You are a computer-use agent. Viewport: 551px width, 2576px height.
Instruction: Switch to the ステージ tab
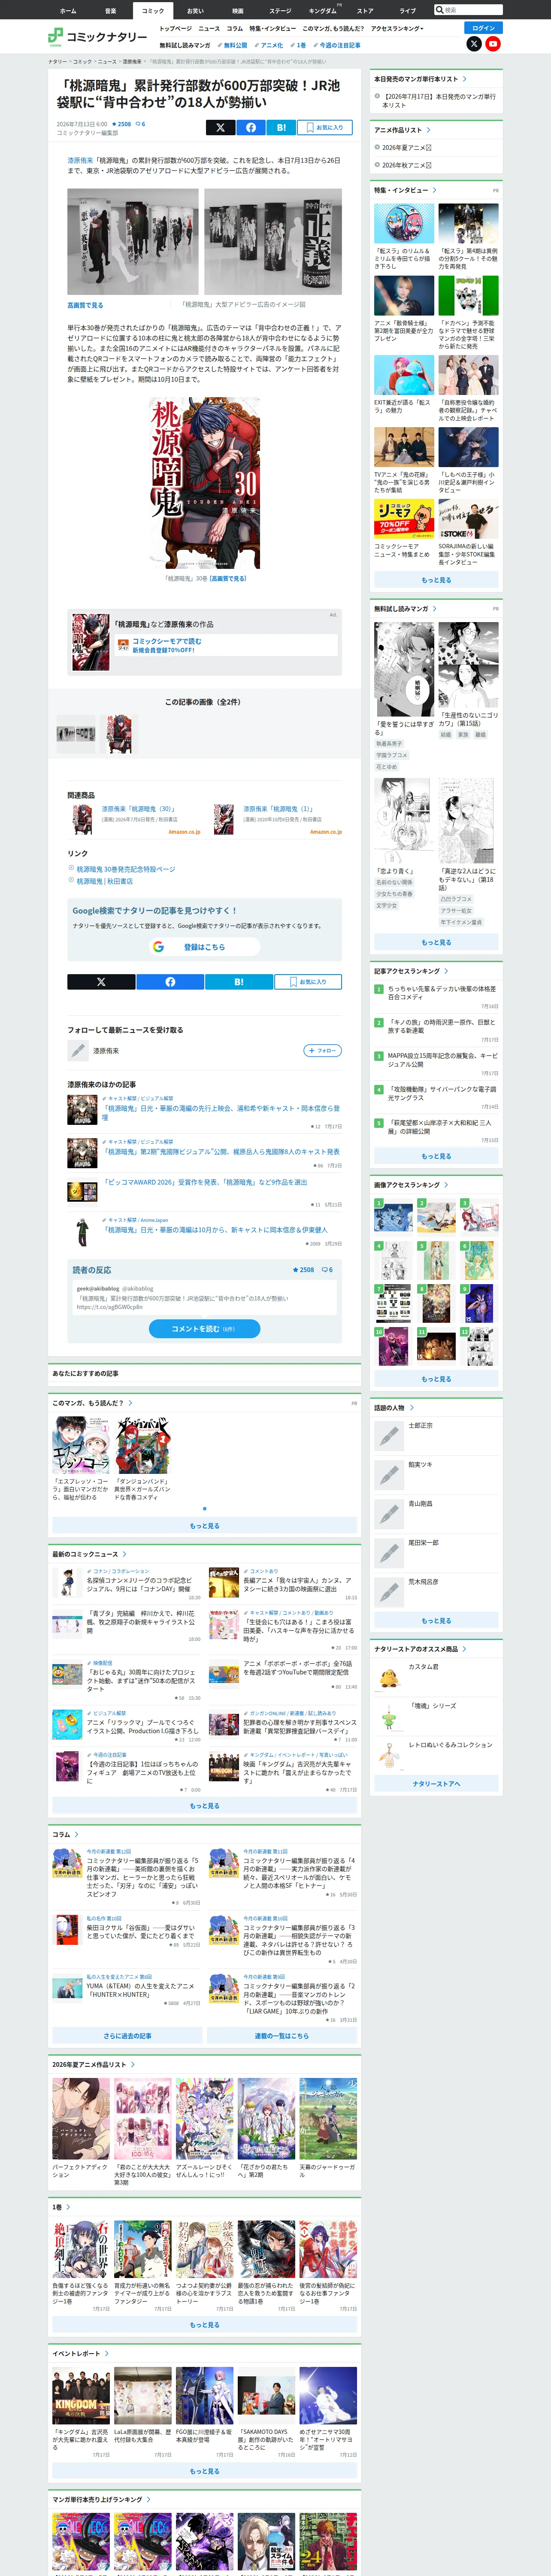(280, 11)
